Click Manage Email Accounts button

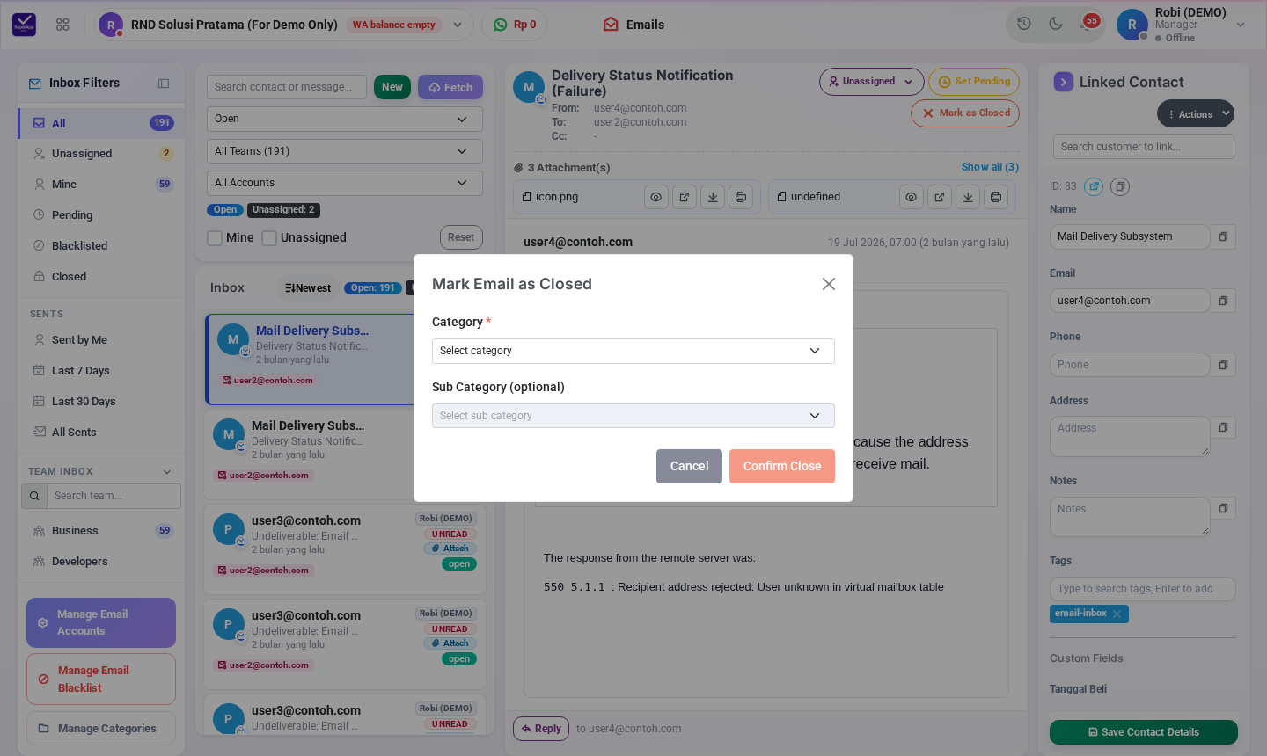point(101,623)
